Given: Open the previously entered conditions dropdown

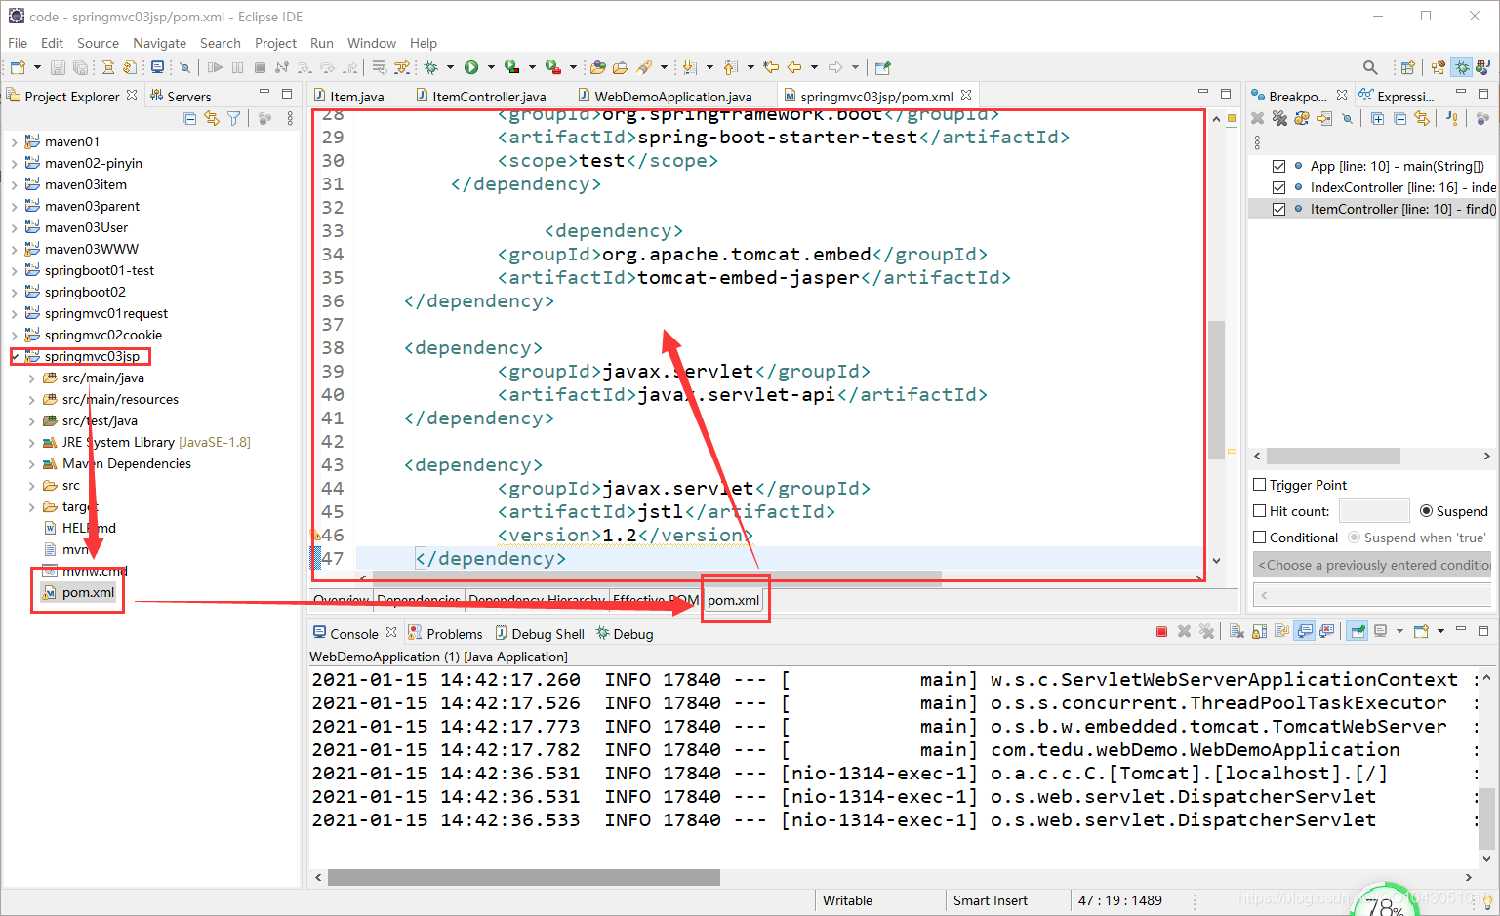Looking at the screenshot, I should [1372, 565].
